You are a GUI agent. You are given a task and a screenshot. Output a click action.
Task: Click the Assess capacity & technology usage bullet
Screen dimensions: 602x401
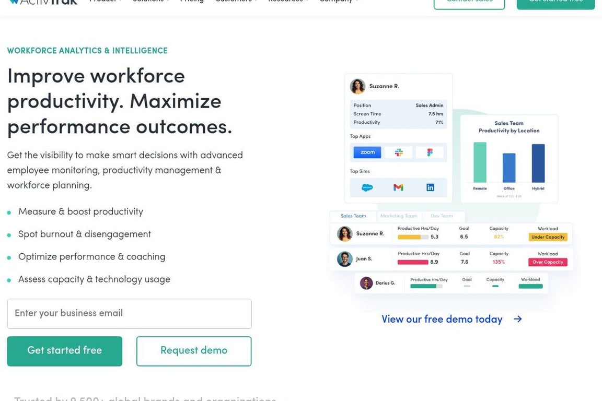(94, 280)
